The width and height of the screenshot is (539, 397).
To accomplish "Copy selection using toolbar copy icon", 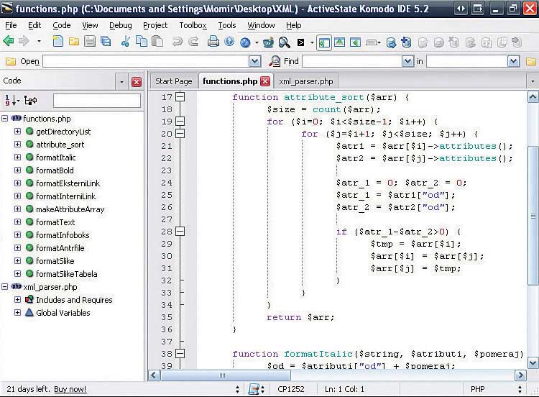I will tap(142, 42).
